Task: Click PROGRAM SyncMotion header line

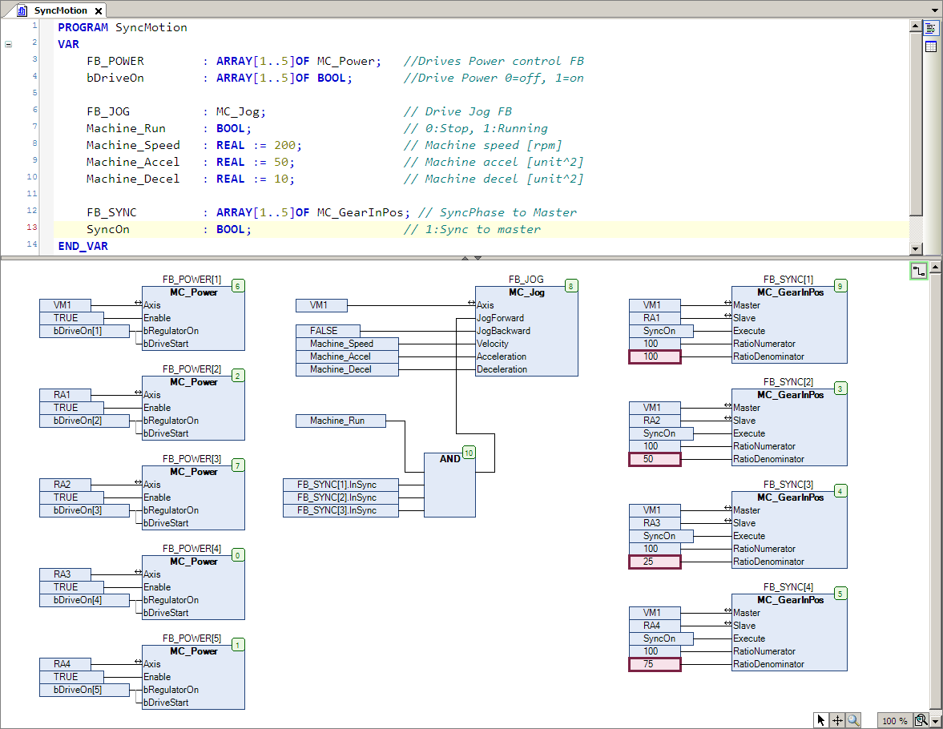Action: coord(122,27)
